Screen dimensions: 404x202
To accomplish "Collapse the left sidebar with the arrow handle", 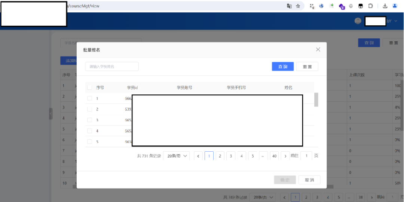I will (x=51, y=114).
